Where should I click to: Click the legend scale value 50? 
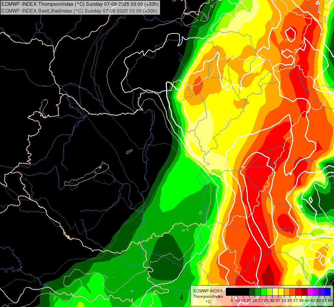(318, 301)
